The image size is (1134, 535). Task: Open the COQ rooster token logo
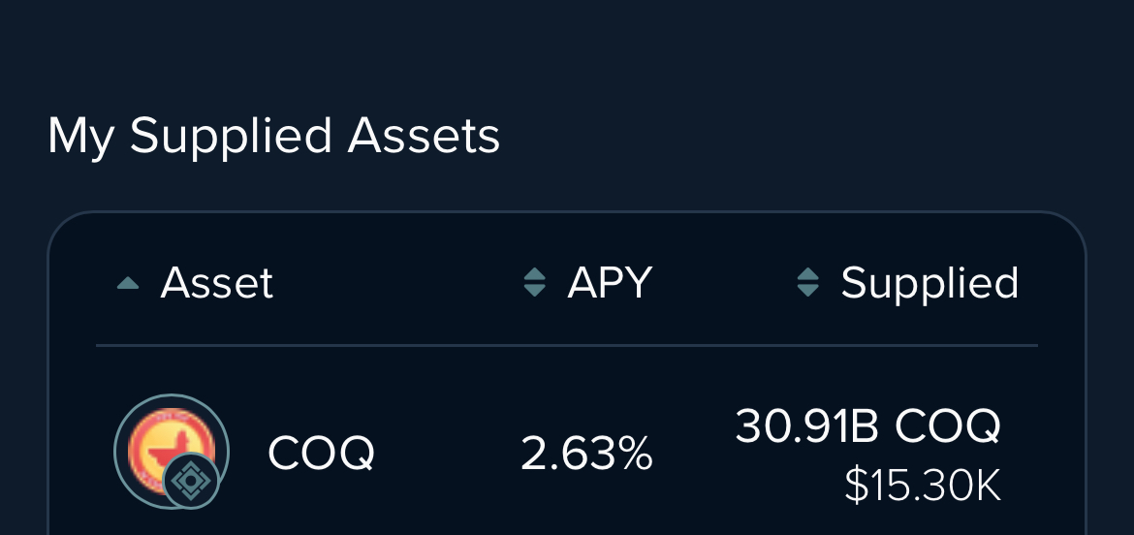(171, 449)
